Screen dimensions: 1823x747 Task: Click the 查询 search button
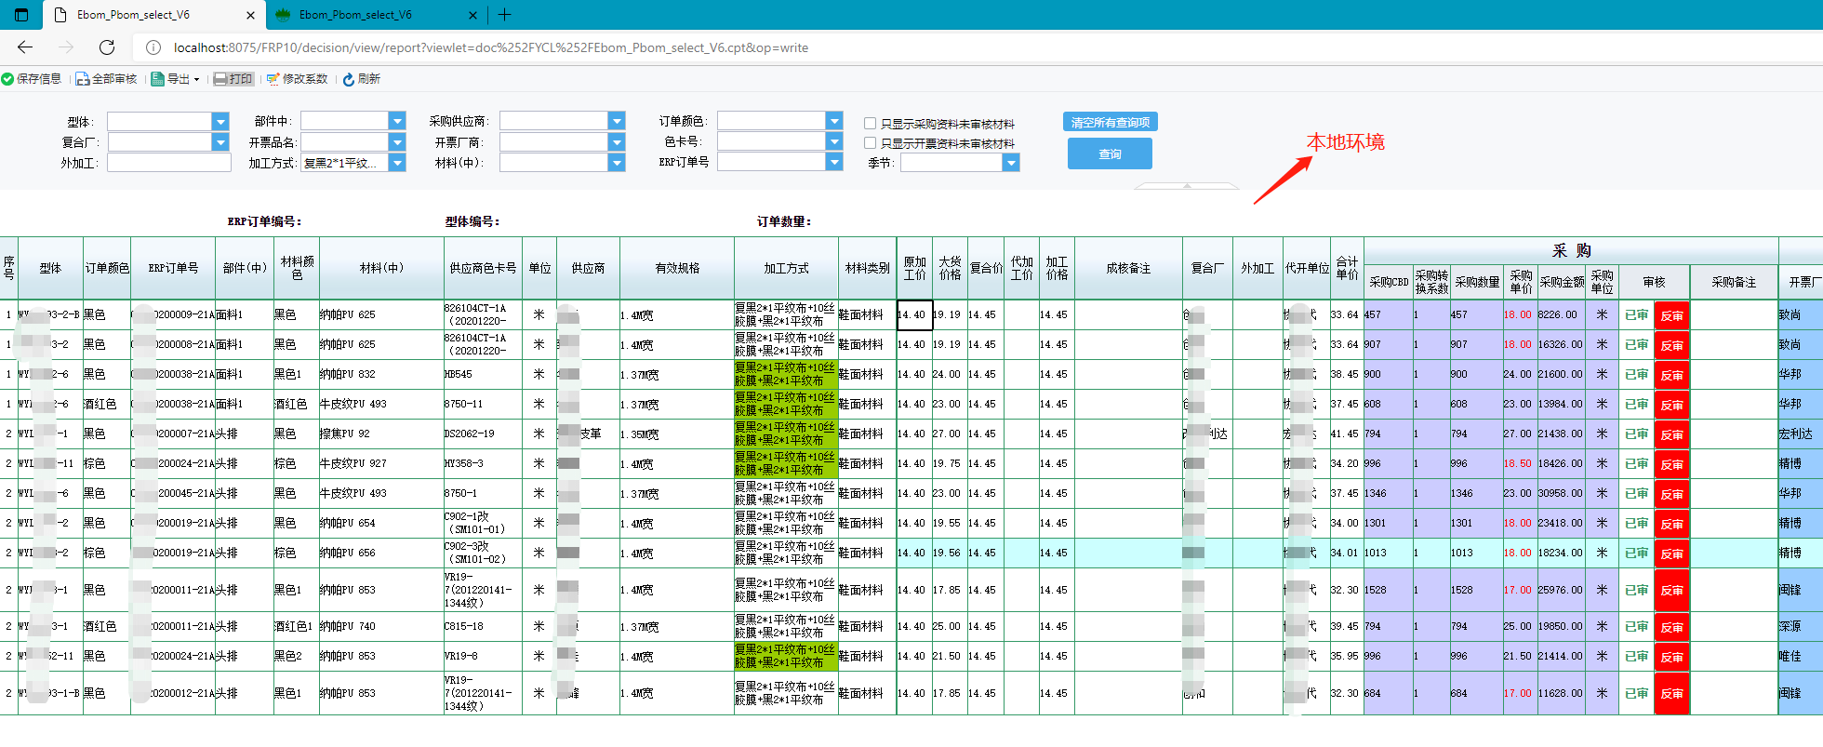click(1110, 153)
